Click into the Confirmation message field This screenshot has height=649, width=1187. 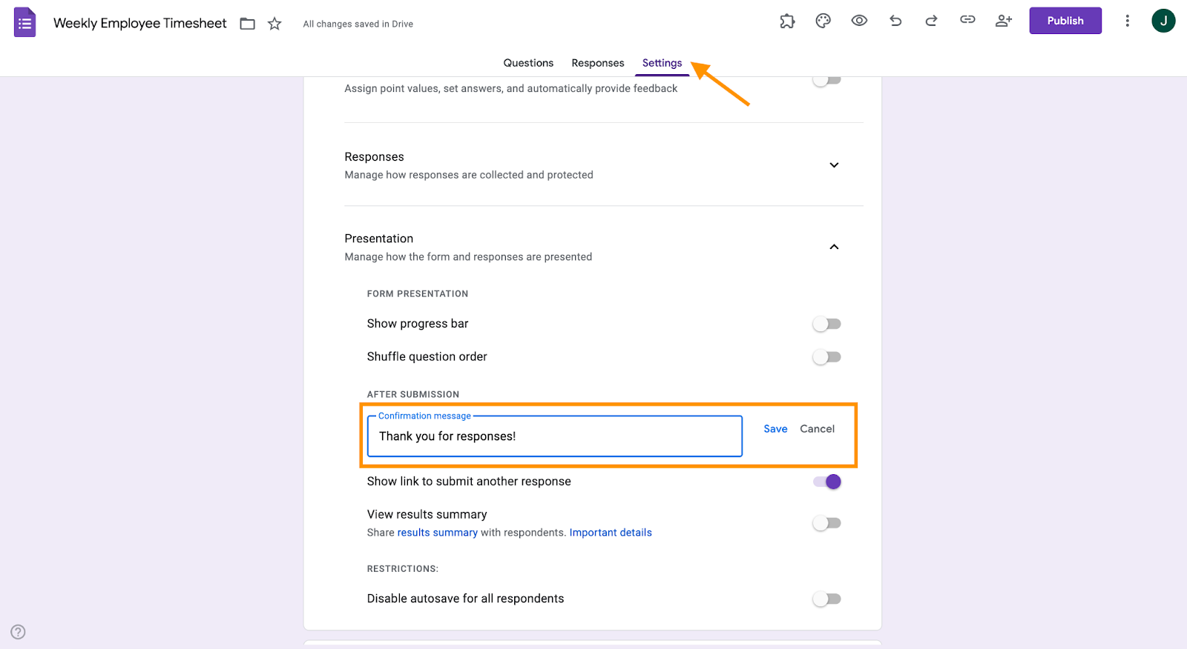coord(554,436)
